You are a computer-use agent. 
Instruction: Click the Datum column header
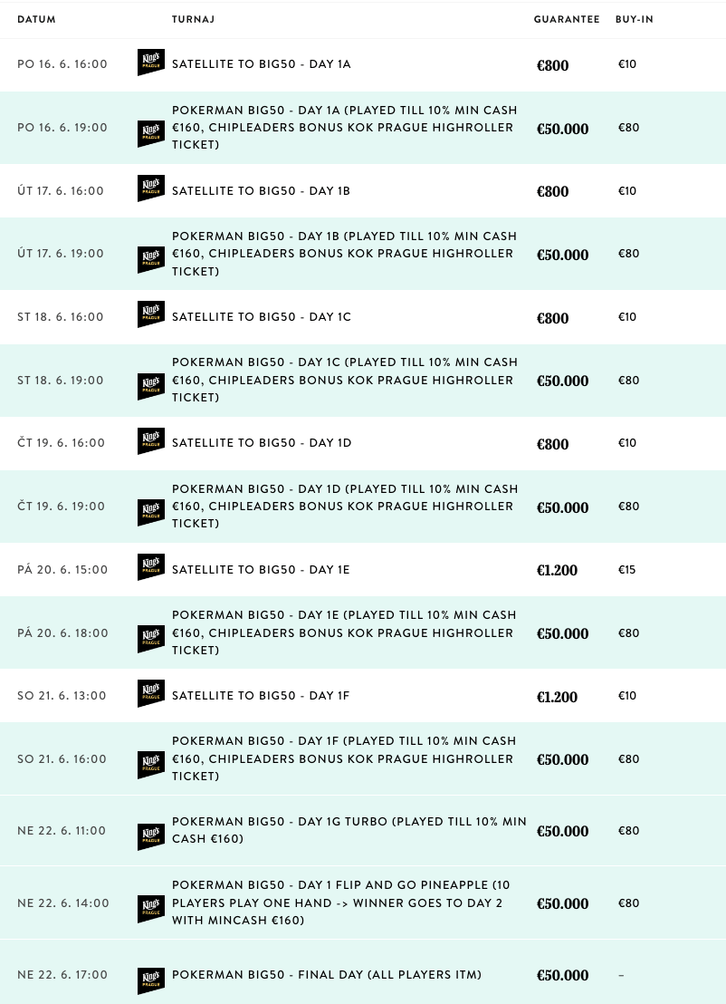coord(36,19)
